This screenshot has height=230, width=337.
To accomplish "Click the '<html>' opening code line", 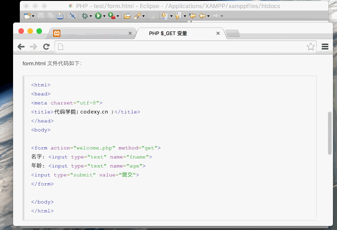I will point(41,85).
